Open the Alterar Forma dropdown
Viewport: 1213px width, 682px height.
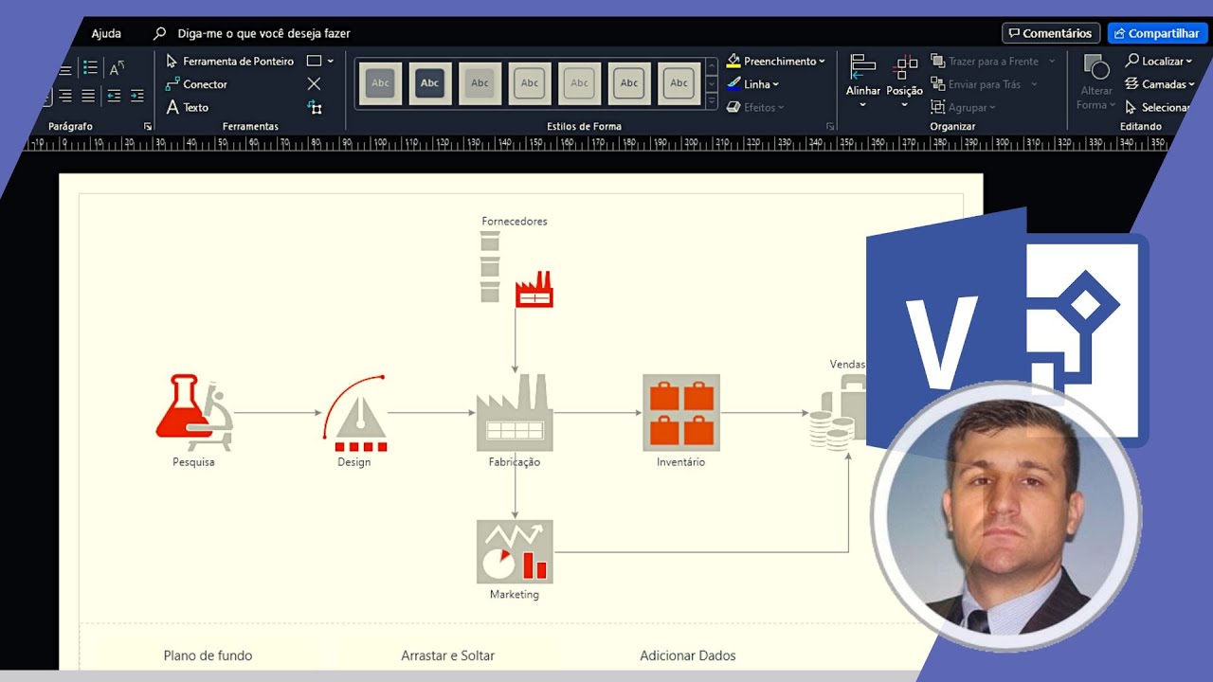[x=1096, y=82]
